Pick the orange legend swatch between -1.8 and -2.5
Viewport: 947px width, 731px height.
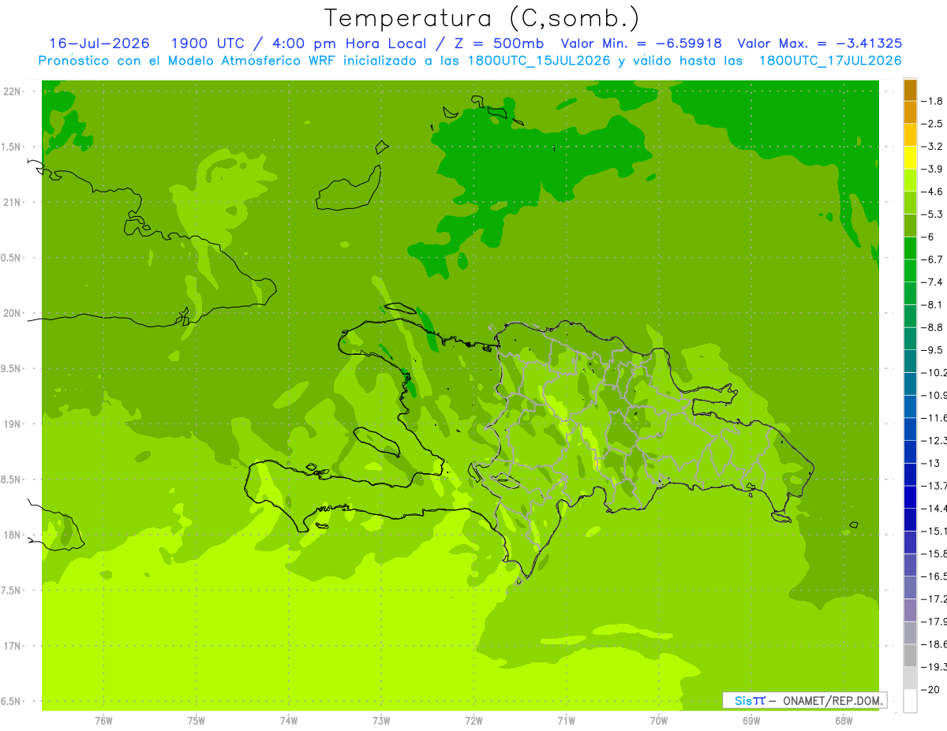click(x=910, y=113)
